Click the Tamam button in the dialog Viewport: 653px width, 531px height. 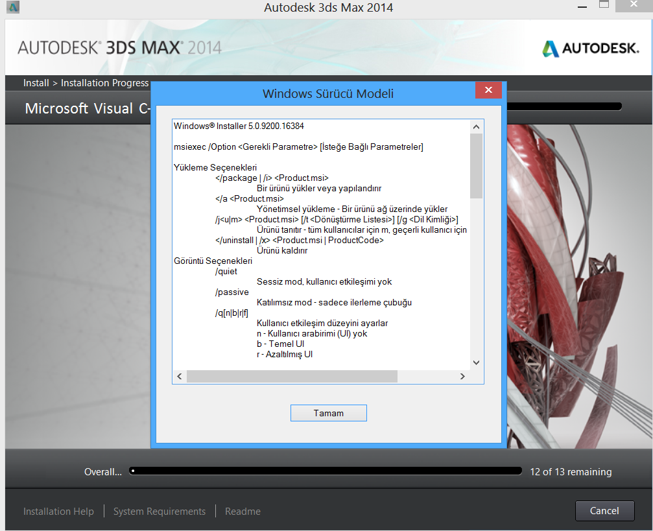(329, 413)
